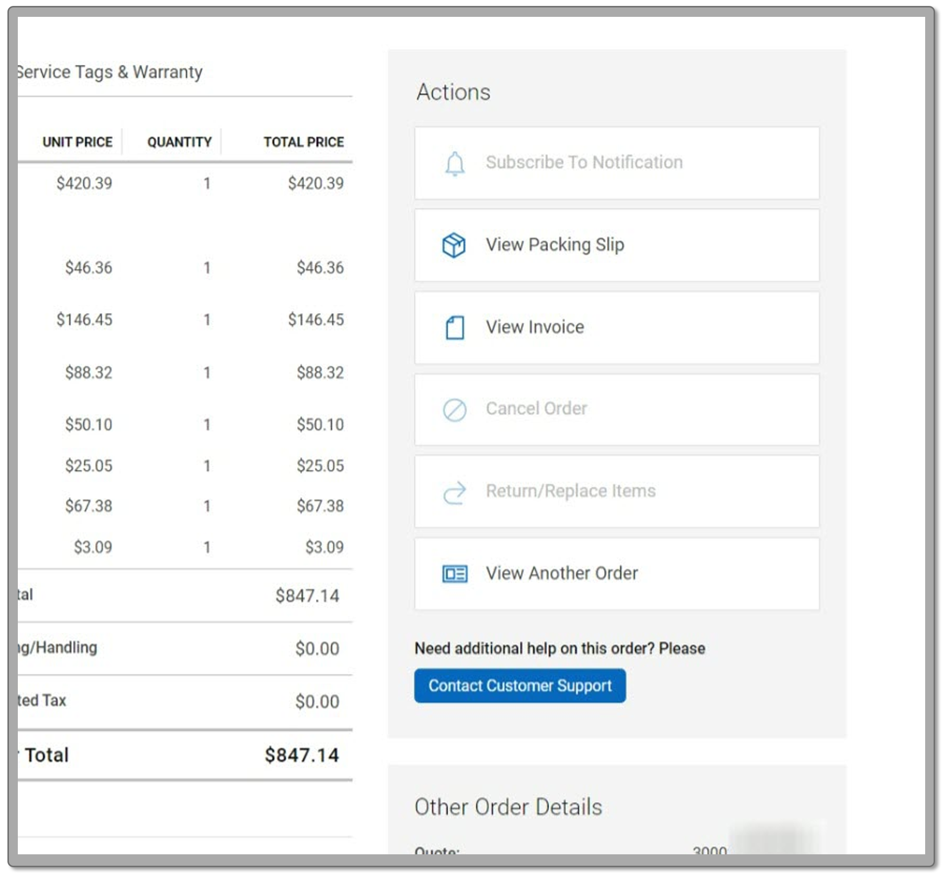Click the Tax amount $0.00
Image resolution: width=942 pixels, height=890 pixels.
tap(317, 702)
